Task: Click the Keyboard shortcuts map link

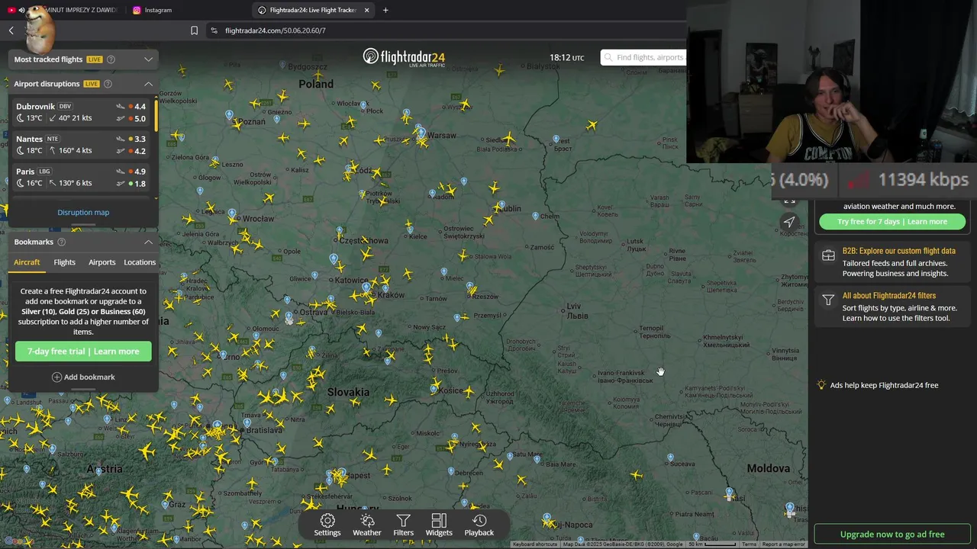Action: coord(534,544)
